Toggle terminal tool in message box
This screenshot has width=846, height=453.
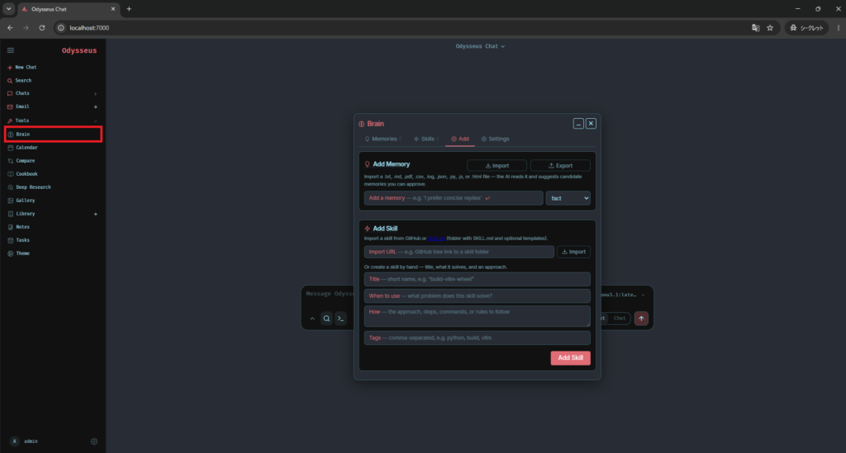340,319
